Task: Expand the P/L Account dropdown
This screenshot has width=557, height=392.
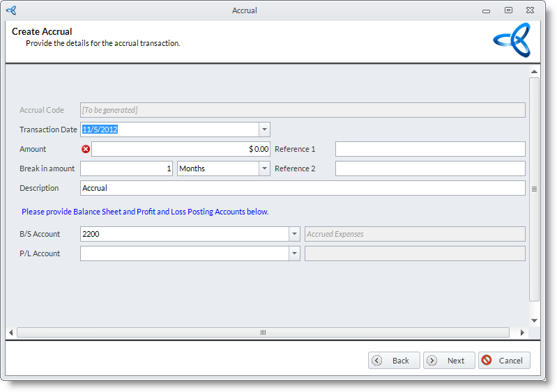Action: click(295, 253)
